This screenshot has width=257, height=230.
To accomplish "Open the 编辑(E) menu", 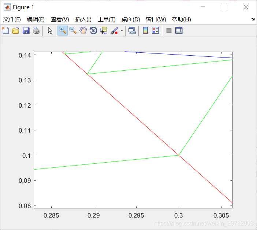I will point(36,19).
